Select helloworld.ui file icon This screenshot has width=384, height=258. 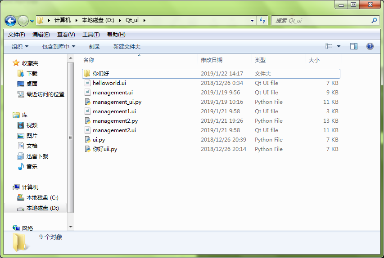(x=87, y=83)
